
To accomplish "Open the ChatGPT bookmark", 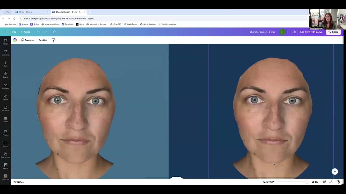I will 116,24.
